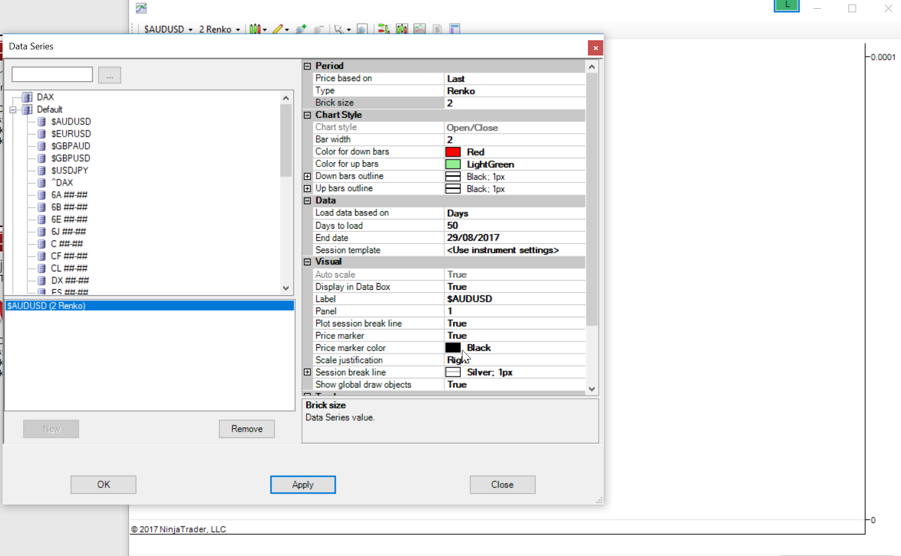This screenshot has height=556, width=901.
Task: Select 6J ##-## in the instrument tree
Action: [x=68, y=232]
